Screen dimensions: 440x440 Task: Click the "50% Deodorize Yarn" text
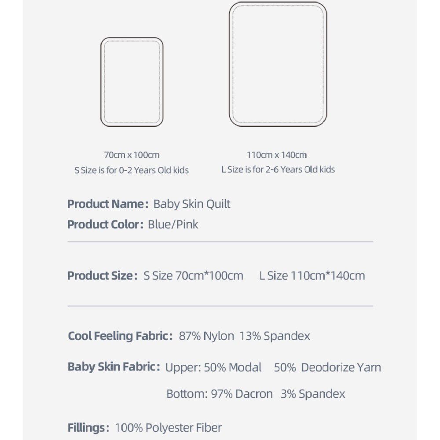327,367
